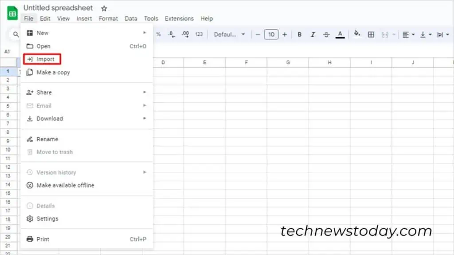Click the A1 name box
This screenshot has width=454, height=255.
pyautogui.click(x=7, y=51)
